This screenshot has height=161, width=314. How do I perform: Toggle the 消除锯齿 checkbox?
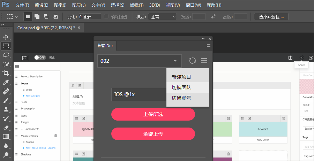tap(106, 16)
